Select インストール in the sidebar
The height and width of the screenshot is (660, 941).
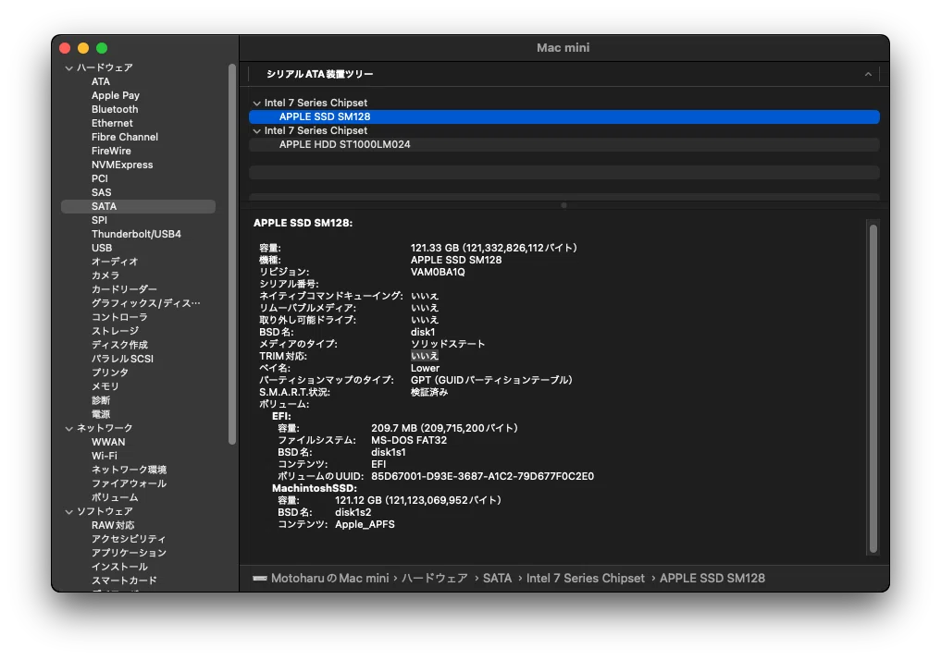[119, 567]
